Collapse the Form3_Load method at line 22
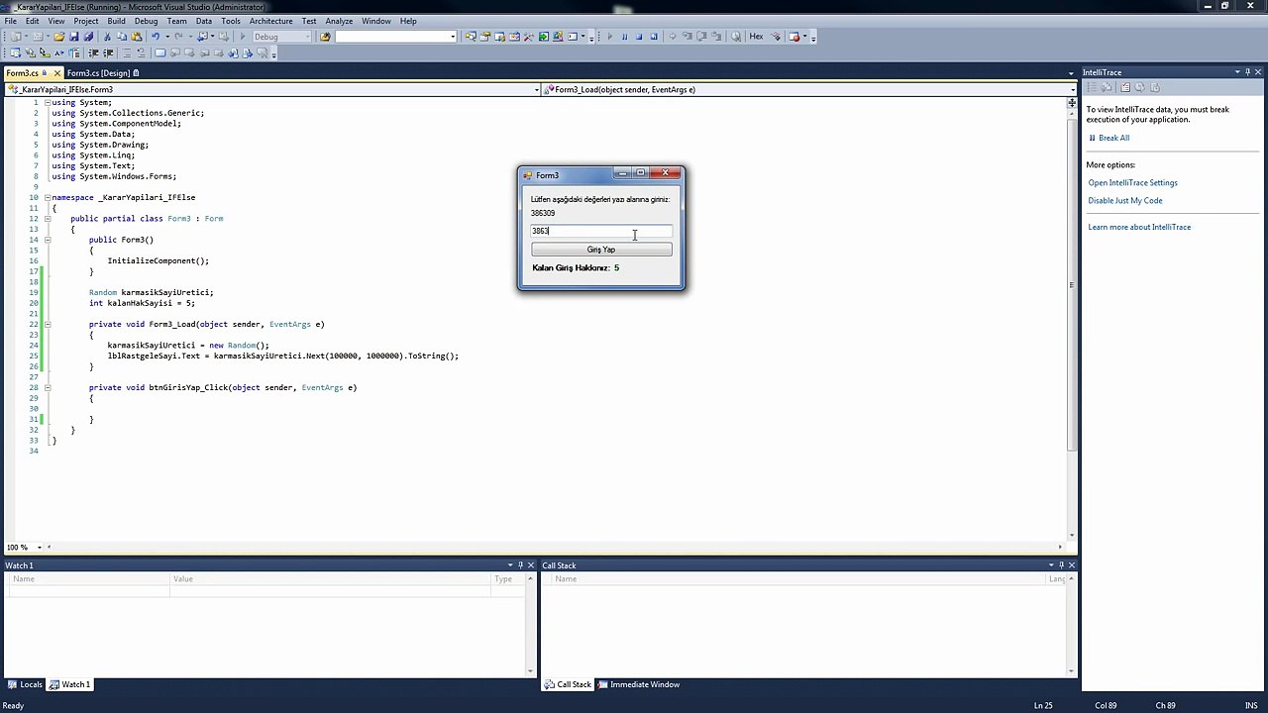Image resolution: width=1268 pixels, height=713 pixels. click(47, 324)
